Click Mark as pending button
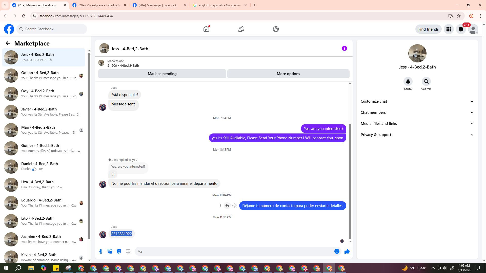 coord(162,74)
